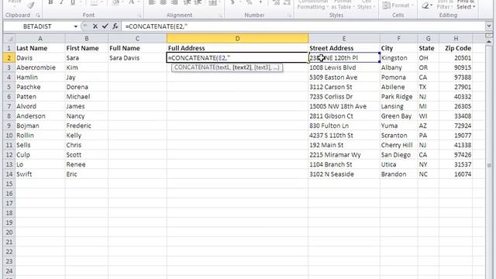The image size is (496, 279).
Task: Select column D header
Action: pos(237,39)
